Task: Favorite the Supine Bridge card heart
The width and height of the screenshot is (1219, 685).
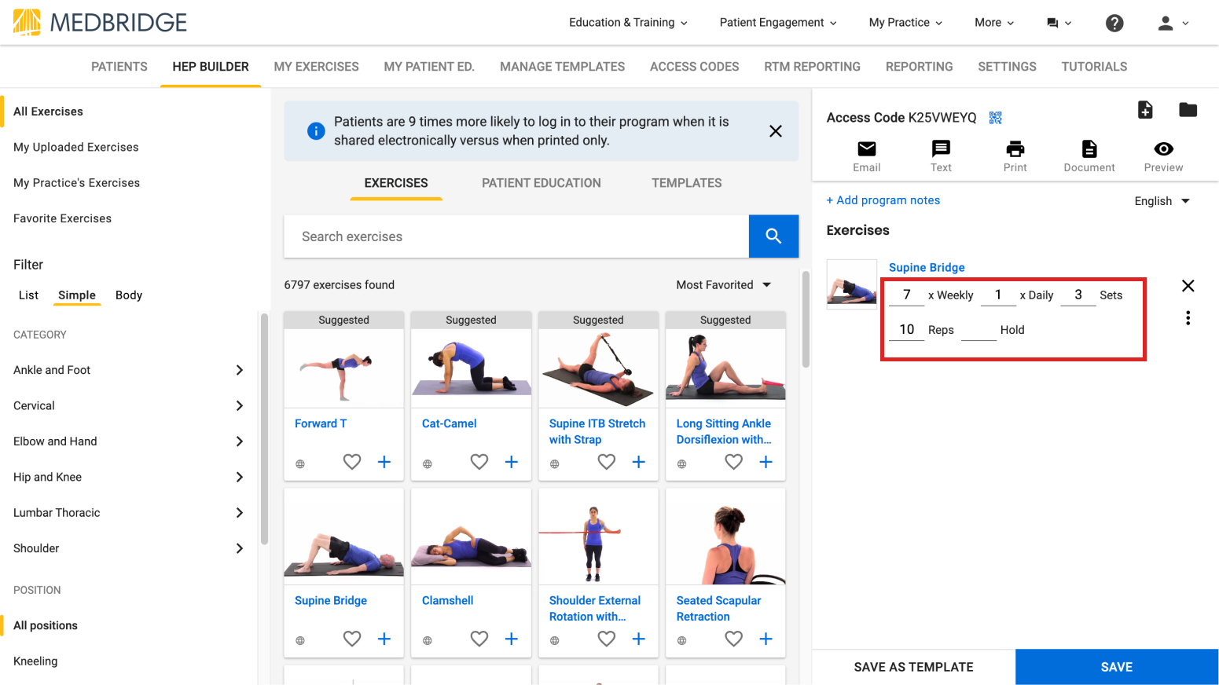Action: (x=352, y=639)
